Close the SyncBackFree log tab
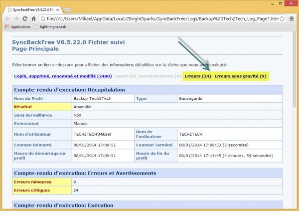This screenshot has height=211, width=299. coord(58,10)
